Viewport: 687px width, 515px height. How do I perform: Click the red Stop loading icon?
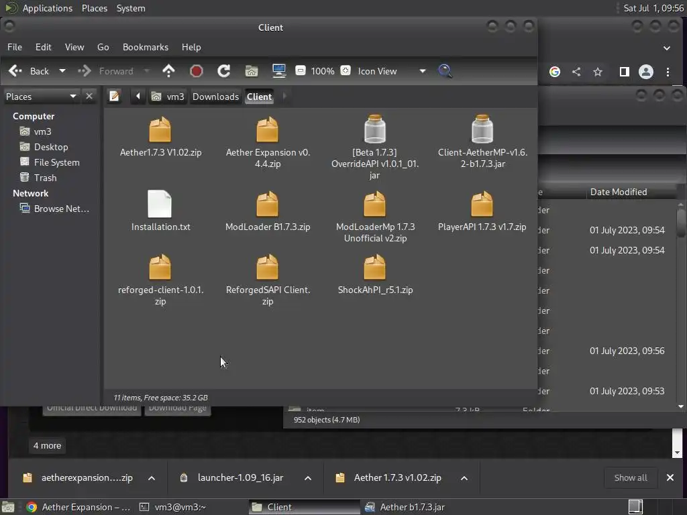pyautogui.click(x=197, y=71)
